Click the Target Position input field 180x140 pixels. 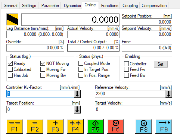coord(40,109)
